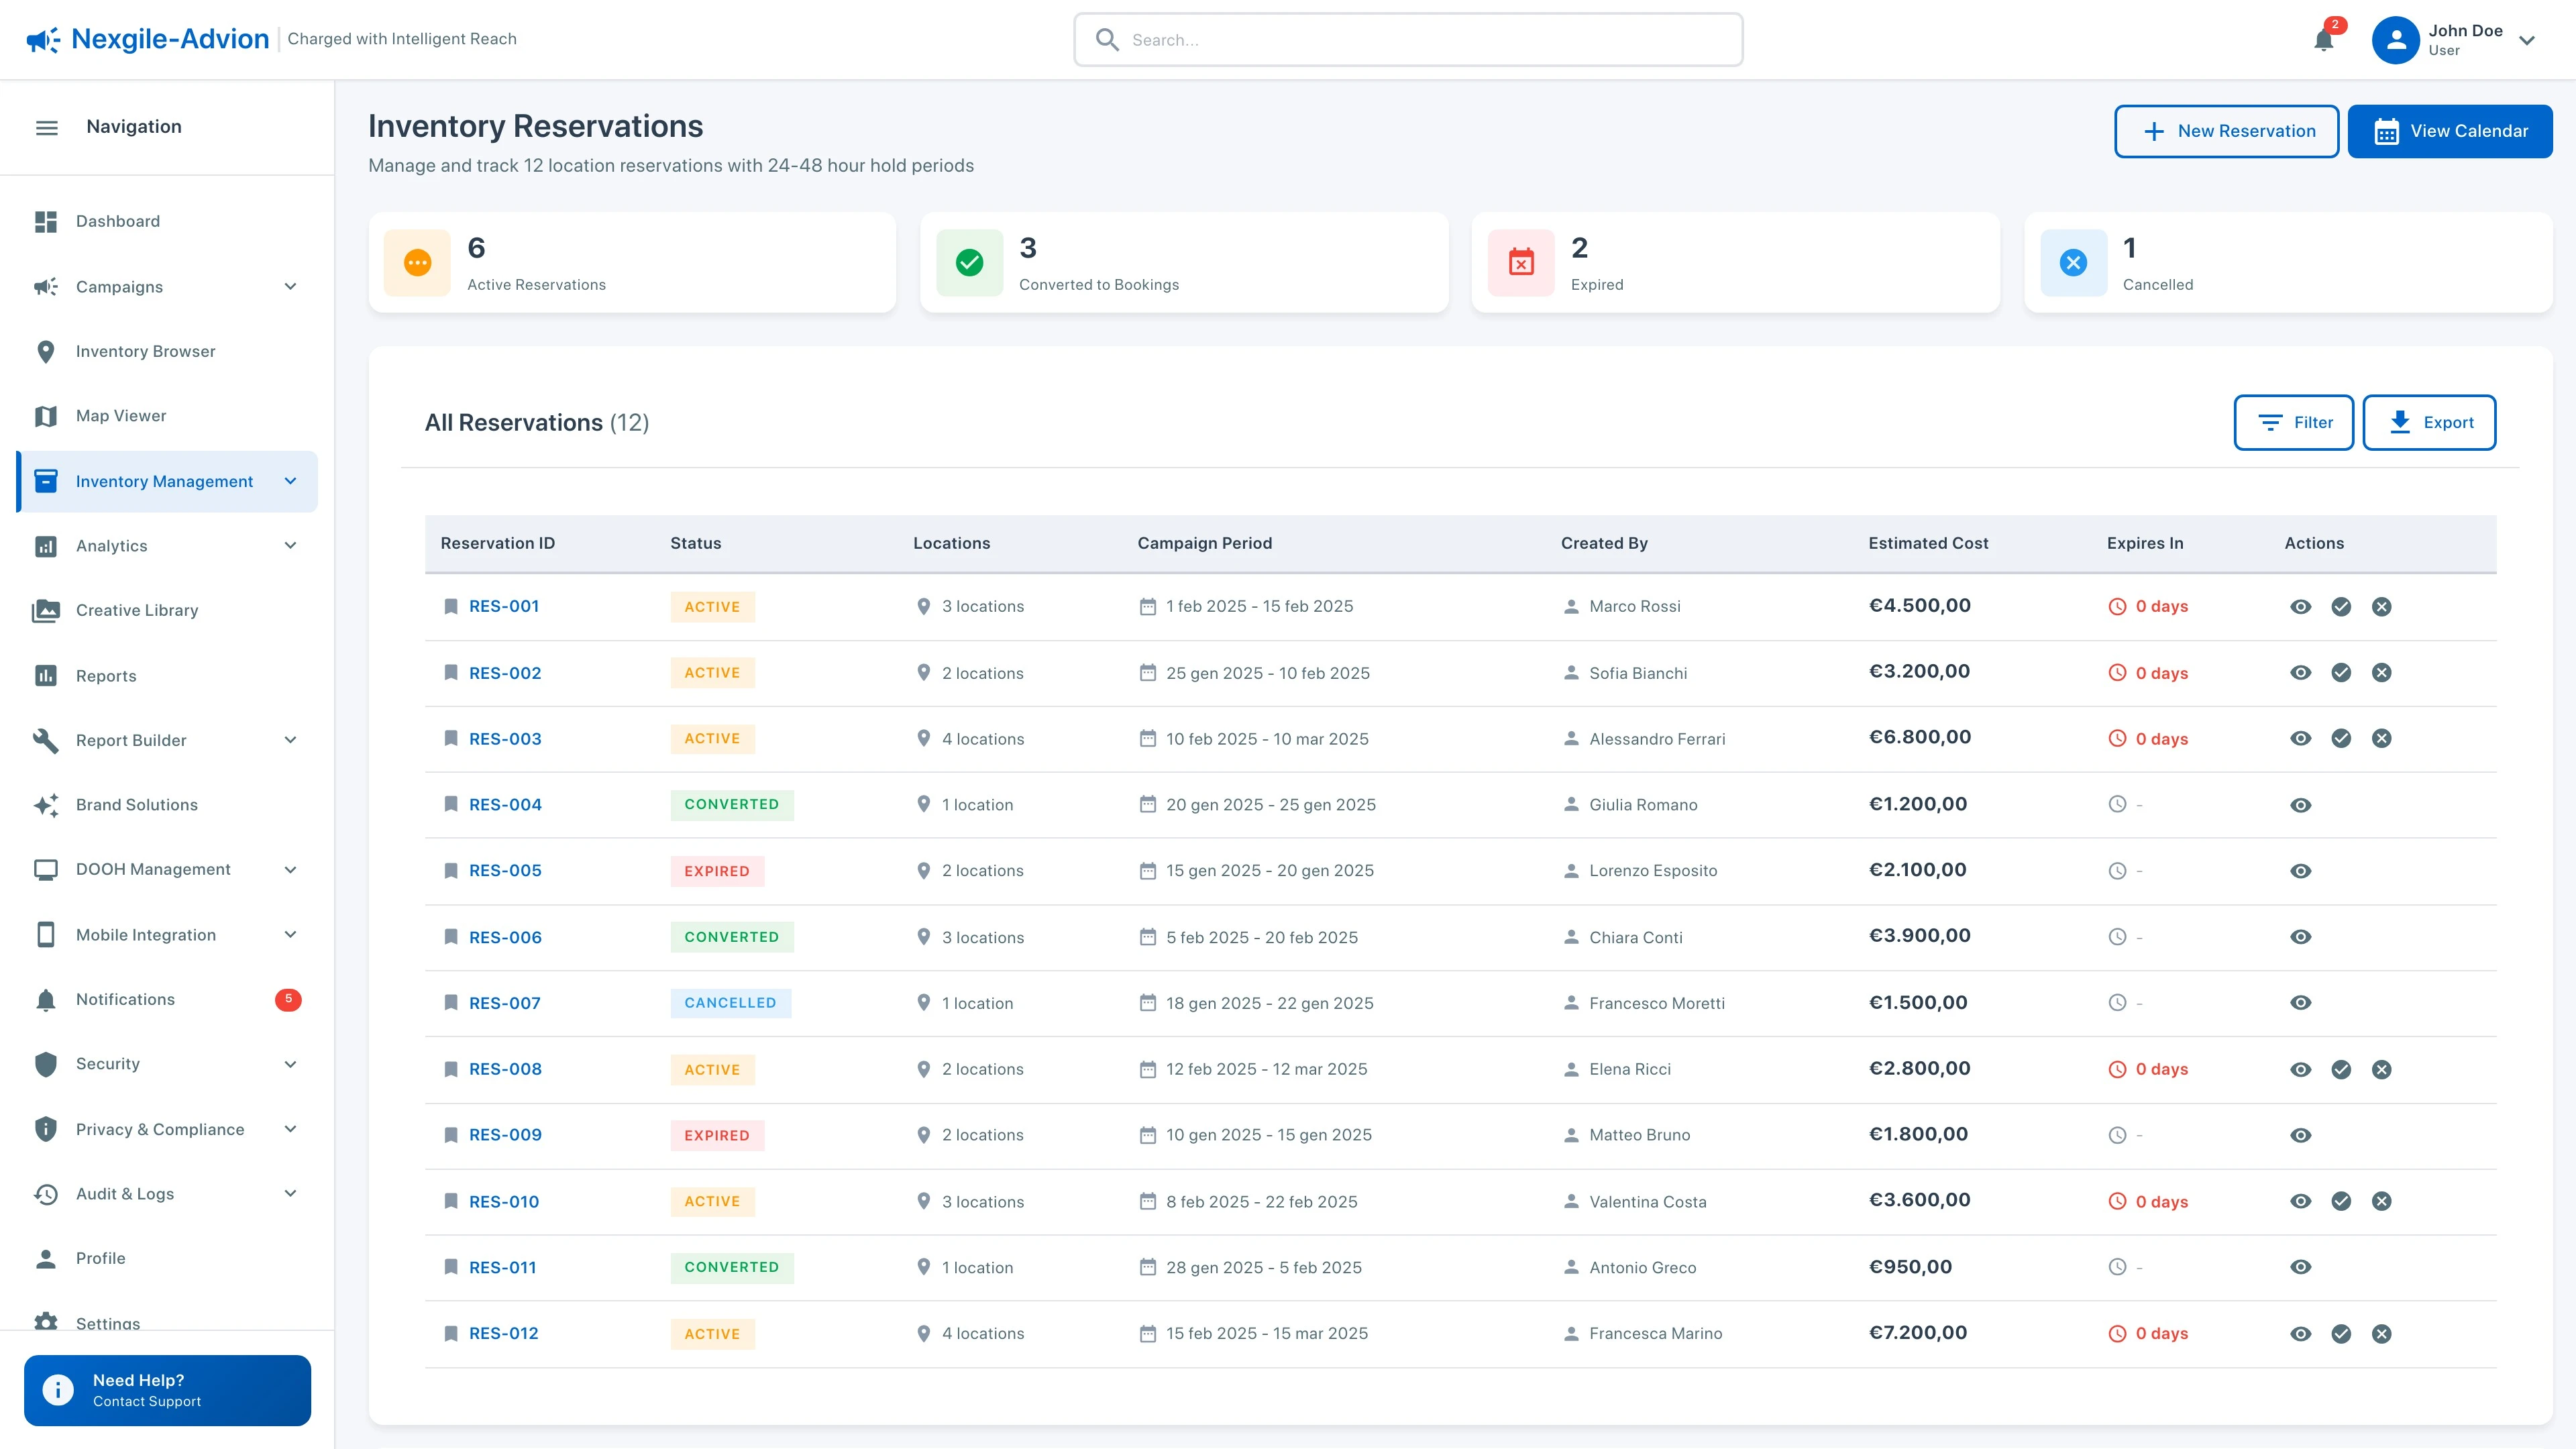Expand the Campaigns section
2576x1449 pixels.
tap(290, 287)
